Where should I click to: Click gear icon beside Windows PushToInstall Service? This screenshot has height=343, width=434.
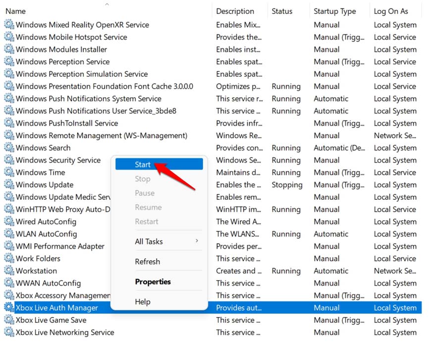[x=9, y=123]
